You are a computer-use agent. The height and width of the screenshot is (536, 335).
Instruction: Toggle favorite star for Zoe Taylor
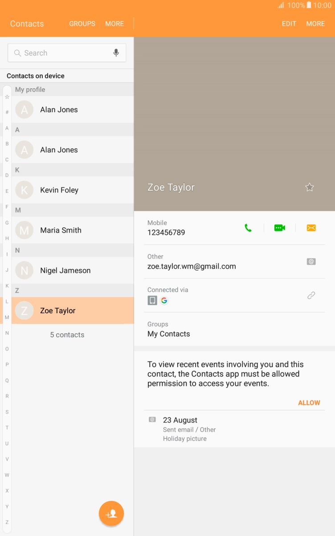point(310,188)
